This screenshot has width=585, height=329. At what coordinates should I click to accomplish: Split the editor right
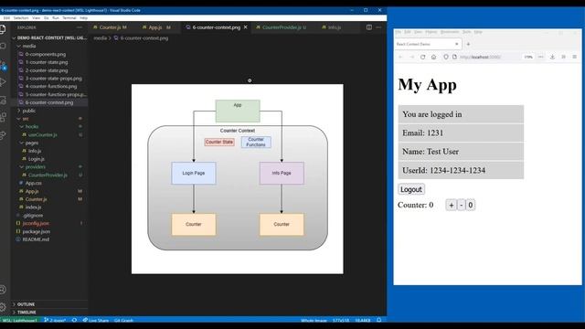point(369,27)
